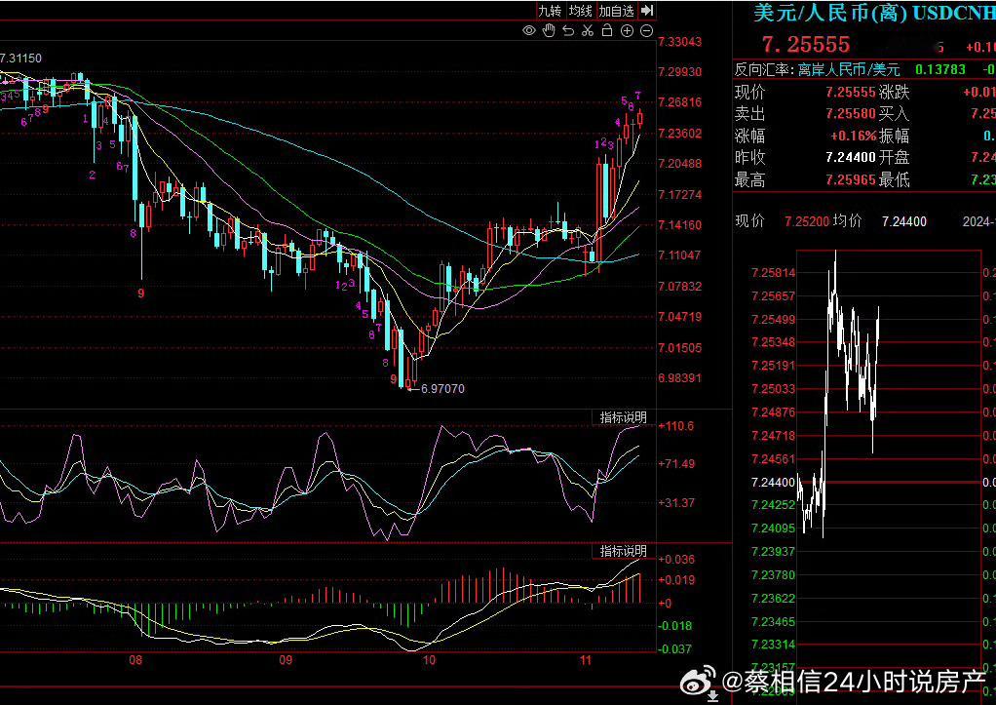Click the +0.036 MACD axis value
996x705 pixels.
tap(676, 560)
